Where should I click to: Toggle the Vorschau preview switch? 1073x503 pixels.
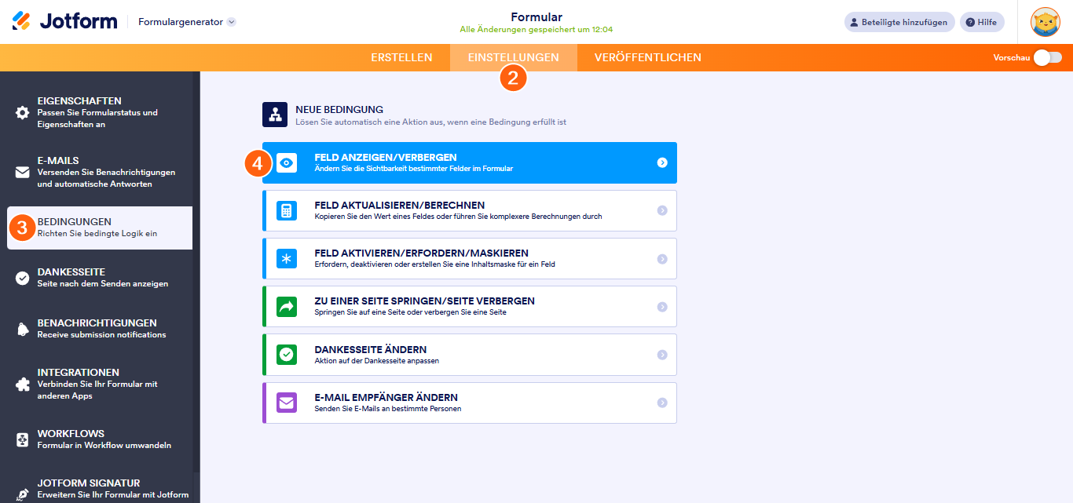click(1047, 57)
